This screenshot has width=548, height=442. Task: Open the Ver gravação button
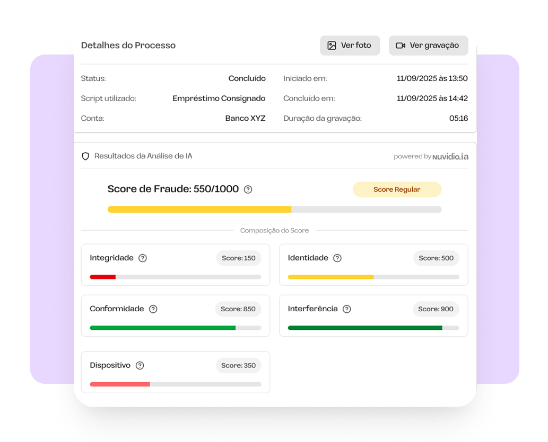[429, 46]
